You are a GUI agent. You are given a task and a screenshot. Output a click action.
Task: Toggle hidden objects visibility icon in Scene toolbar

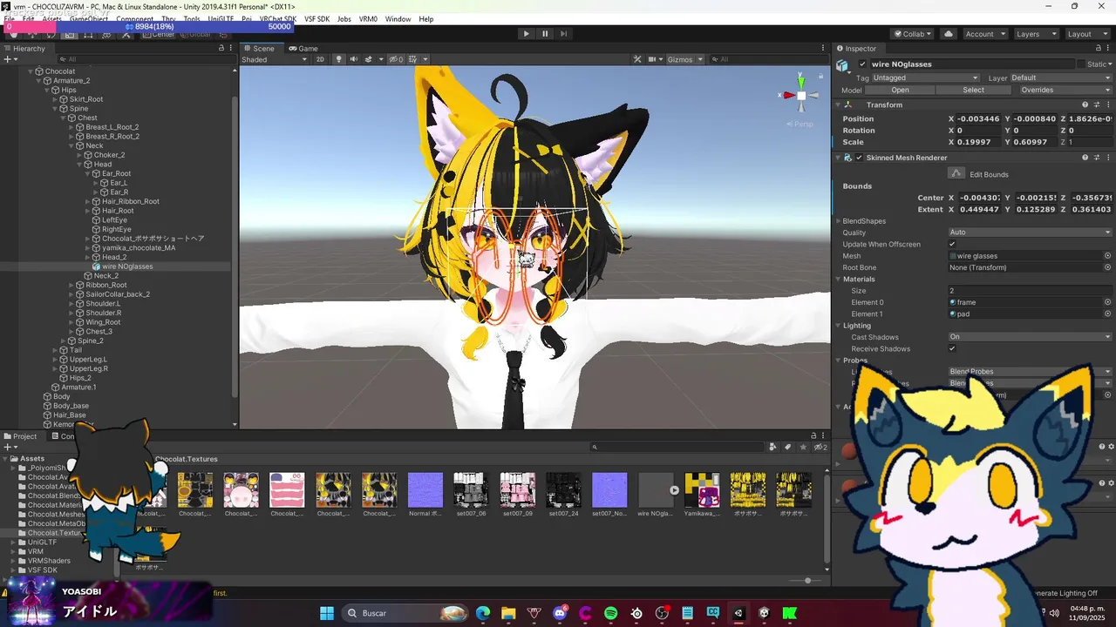(395, 59)
